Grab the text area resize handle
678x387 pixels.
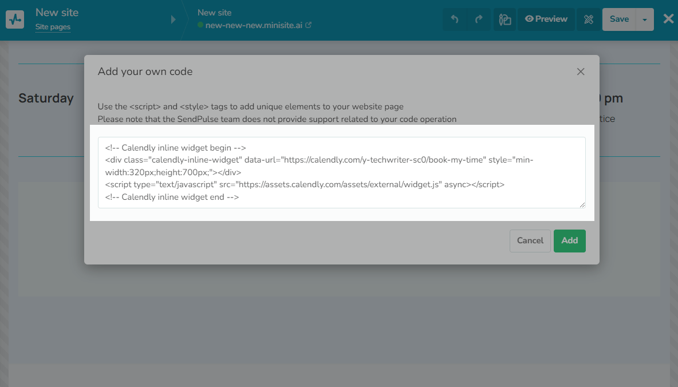click(x=582, y=205)
